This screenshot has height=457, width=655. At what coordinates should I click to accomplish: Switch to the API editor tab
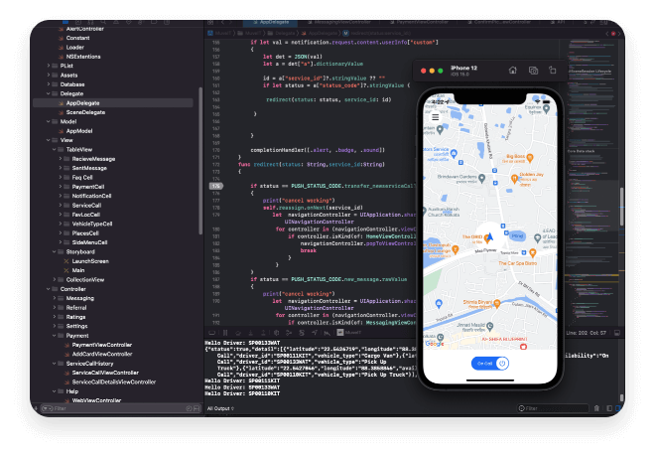pyautogui.click(x=558, y=22)
